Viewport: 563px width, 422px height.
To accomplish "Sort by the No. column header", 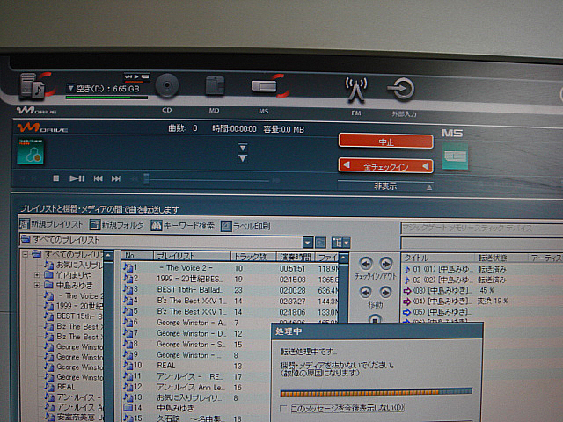I will click(x=137, y=256).
